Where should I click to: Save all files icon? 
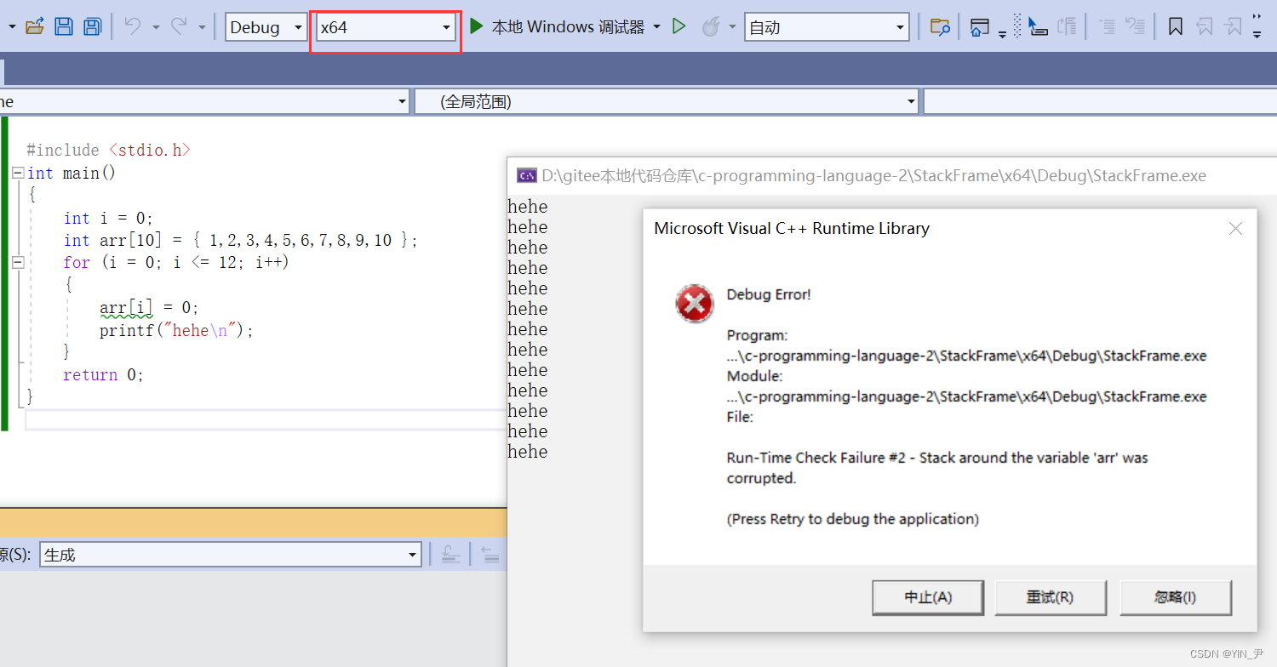92,26
